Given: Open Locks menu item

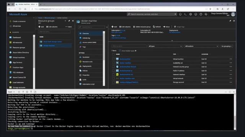Looking at the screenshot, I should pyautogui.click(x=91, y=80).
